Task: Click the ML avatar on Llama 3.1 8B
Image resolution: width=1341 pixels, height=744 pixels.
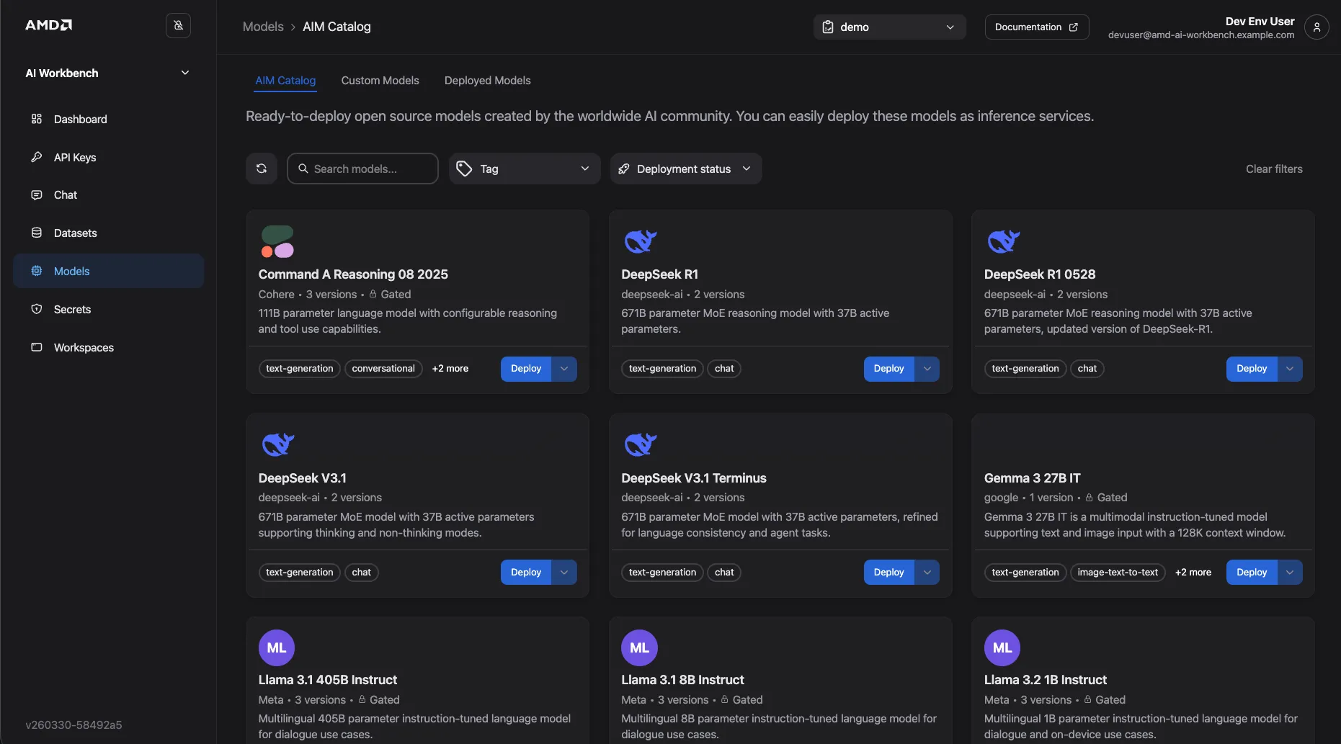Action: coord(639,647)
